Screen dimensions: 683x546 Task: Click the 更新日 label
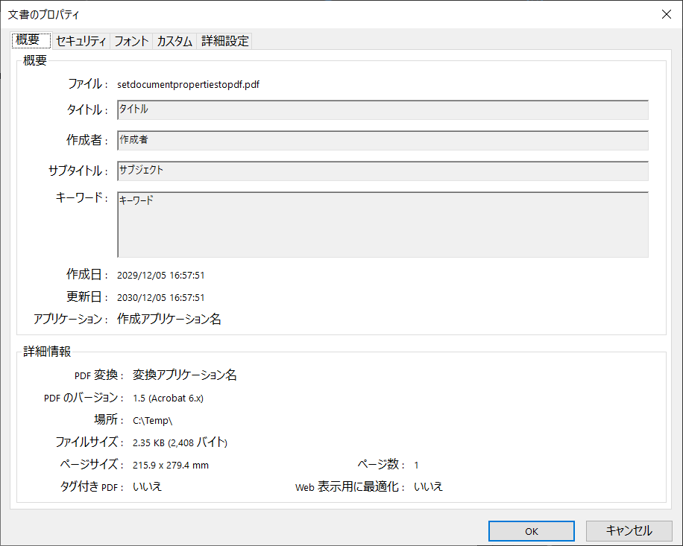(x=86, y=296)
